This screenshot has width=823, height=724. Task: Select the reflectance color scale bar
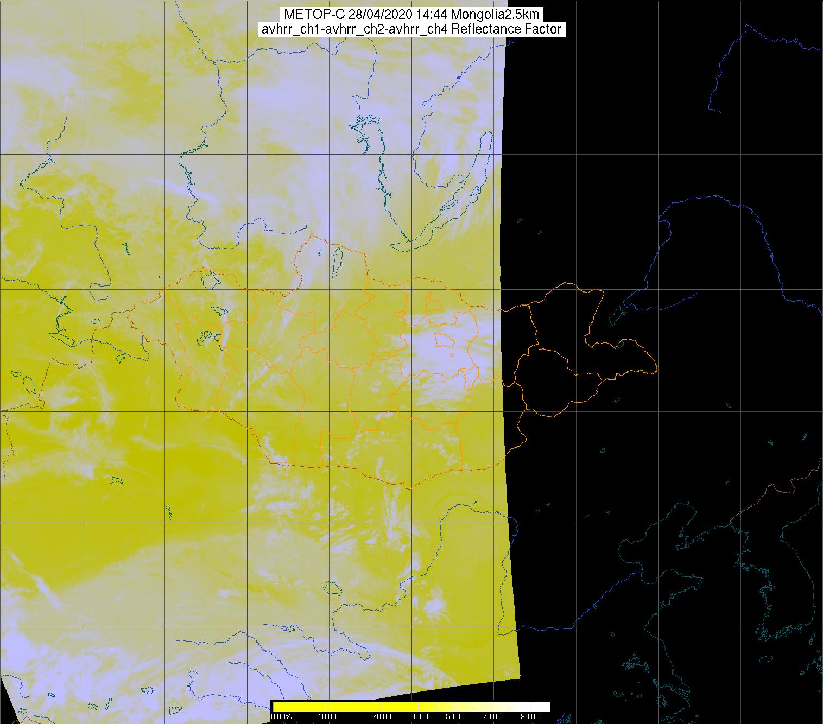(411, 707)
